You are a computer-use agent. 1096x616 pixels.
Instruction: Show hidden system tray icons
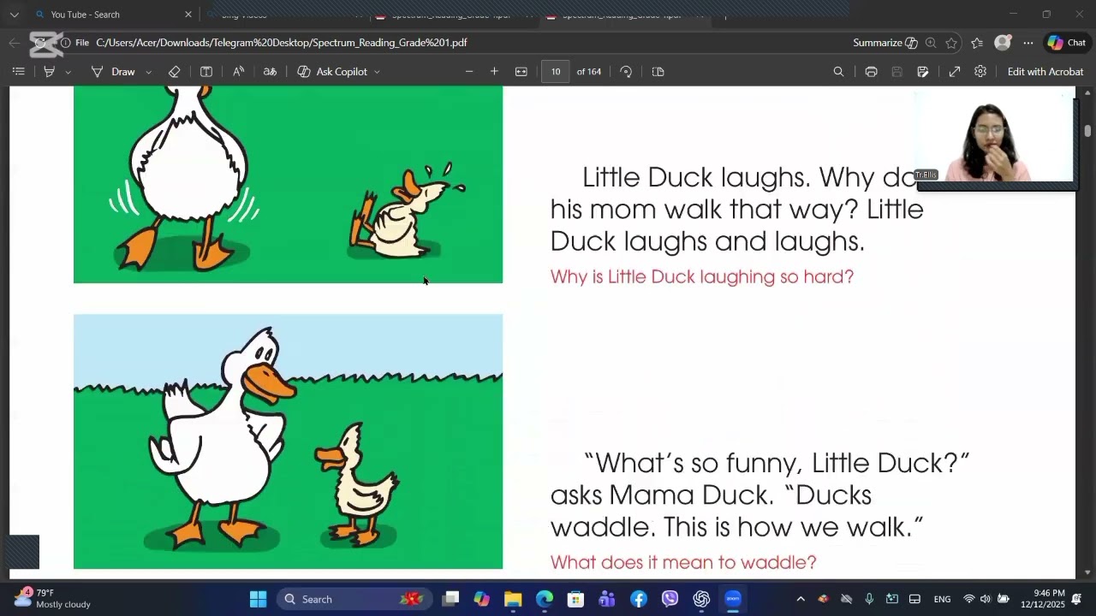pos(801,599)
